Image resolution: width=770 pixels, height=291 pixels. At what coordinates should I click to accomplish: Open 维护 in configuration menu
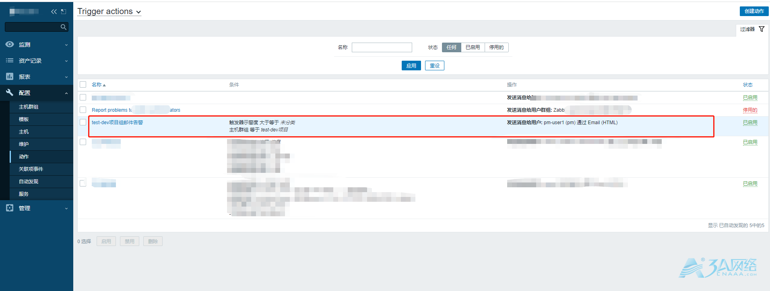24,144
